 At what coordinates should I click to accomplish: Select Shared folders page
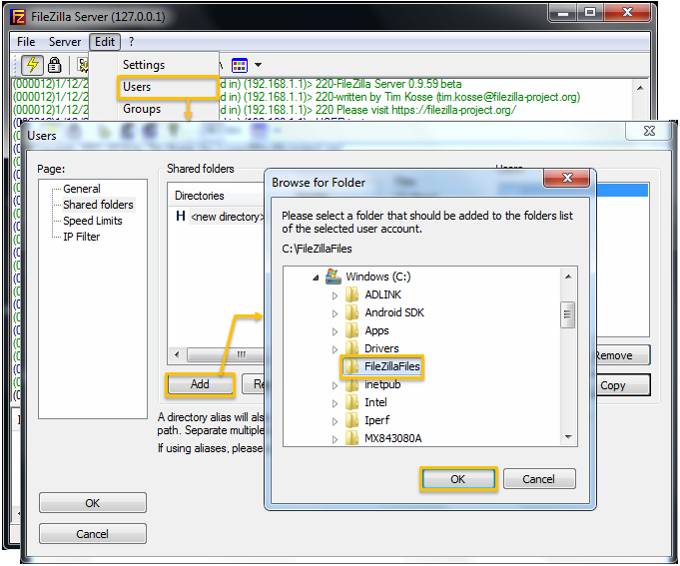(99, 205)
